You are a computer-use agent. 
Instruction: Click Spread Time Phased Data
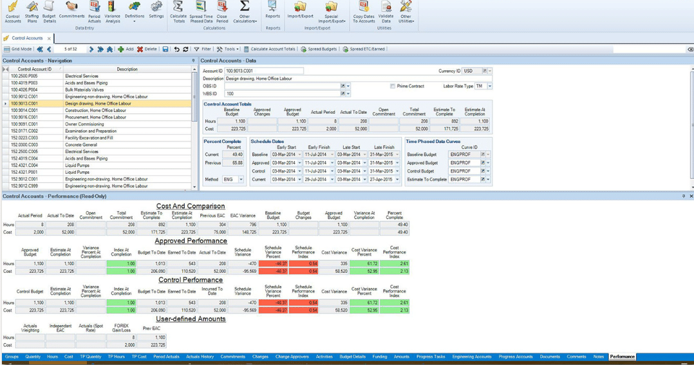(x=201, y=12)
